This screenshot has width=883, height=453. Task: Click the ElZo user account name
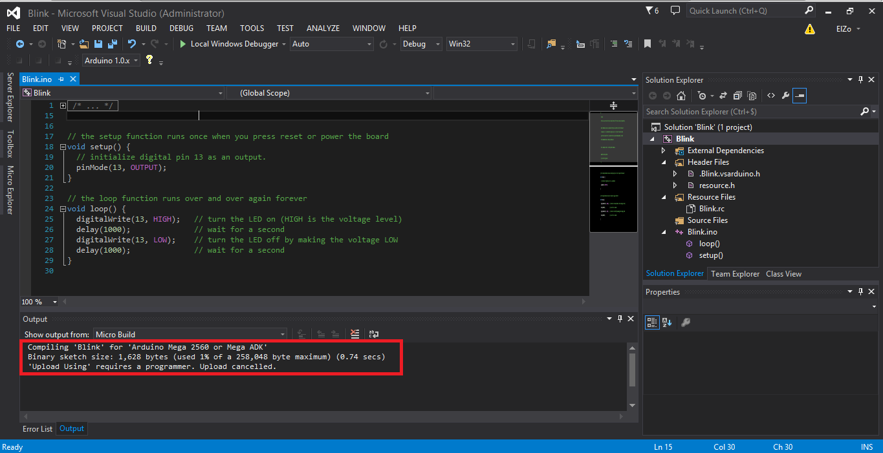pos(845,29)
